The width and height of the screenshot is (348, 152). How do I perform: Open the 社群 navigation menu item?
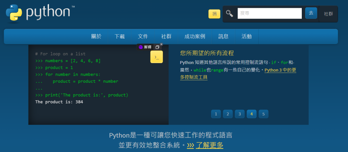166,37
